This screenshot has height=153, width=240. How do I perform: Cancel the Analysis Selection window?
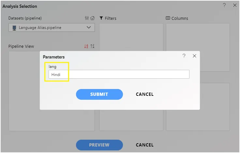(x=145, y=145)
